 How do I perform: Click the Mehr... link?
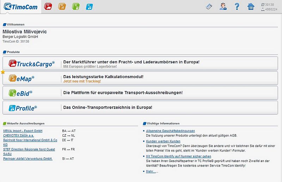pos(151,171)
